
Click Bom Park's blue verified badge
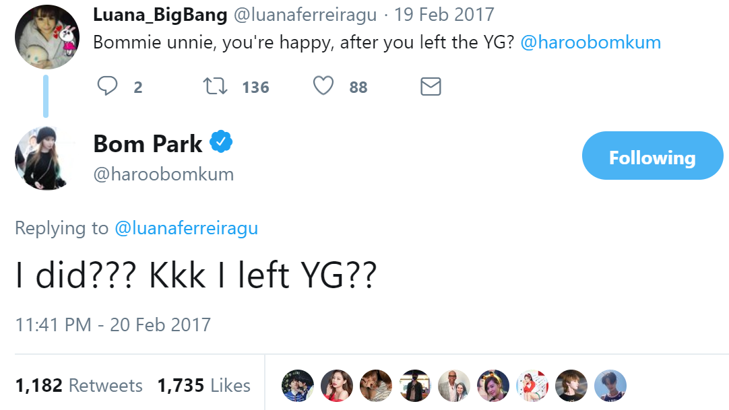221,142
